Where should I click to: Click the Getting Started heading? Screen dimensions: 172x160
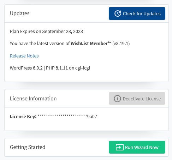click(x=28, y=147)
